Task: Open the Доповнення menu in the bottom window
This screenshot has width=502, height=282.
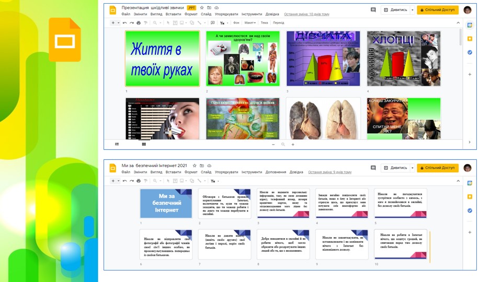Action: 276,172
